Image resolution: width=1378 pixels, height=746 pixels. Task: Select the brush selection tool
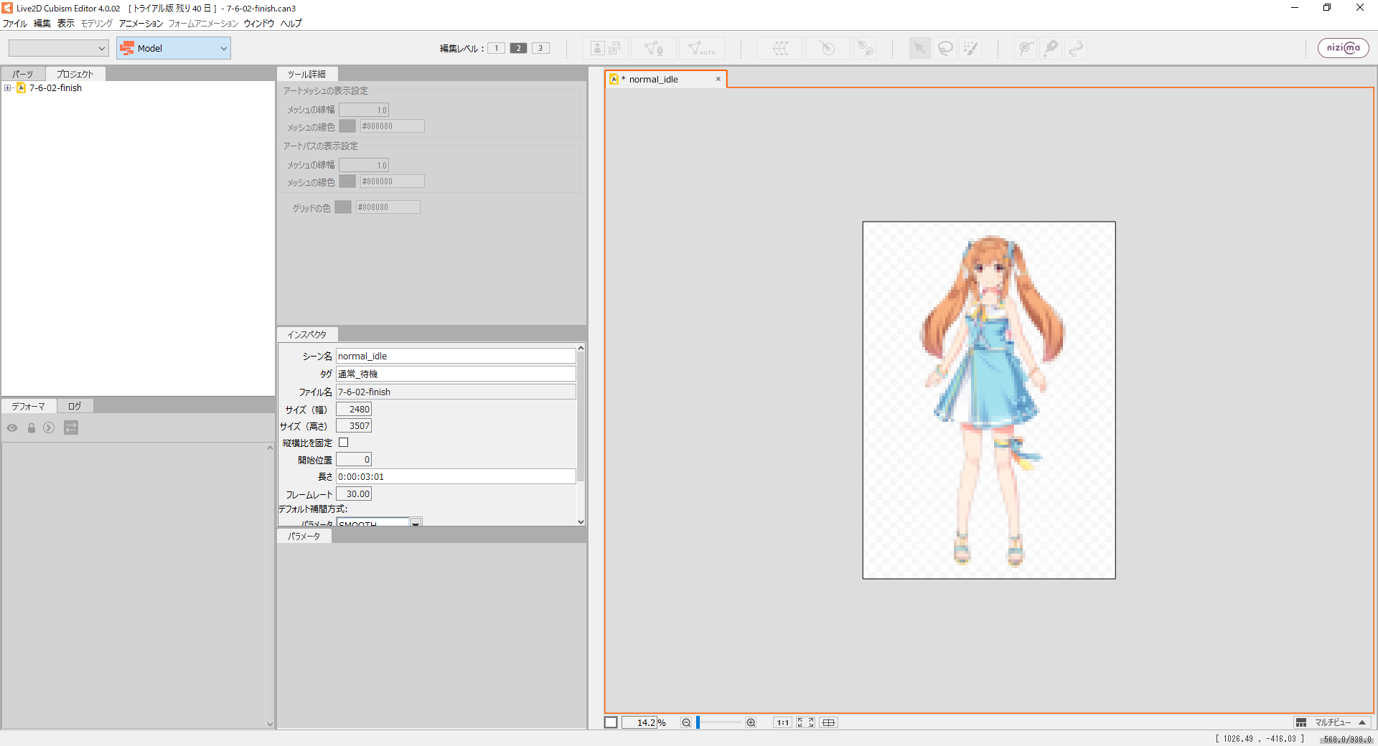tap(970, 48)
